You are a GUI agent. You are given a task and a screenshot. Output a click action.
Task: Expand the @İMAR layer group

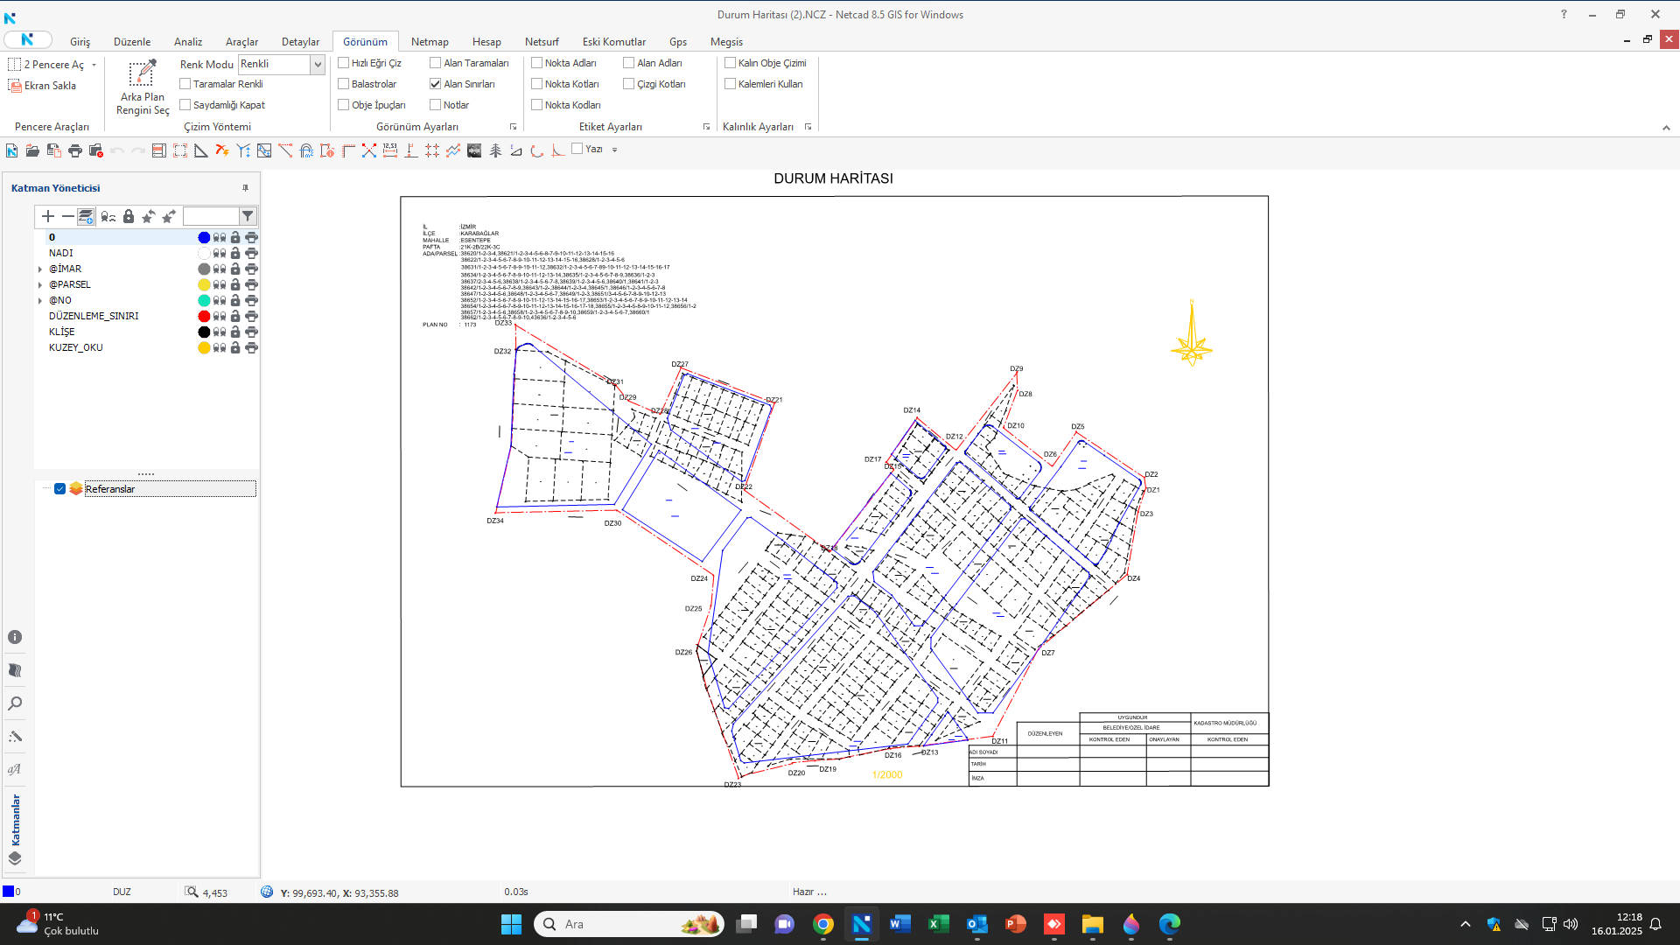[x=40, y=269]
